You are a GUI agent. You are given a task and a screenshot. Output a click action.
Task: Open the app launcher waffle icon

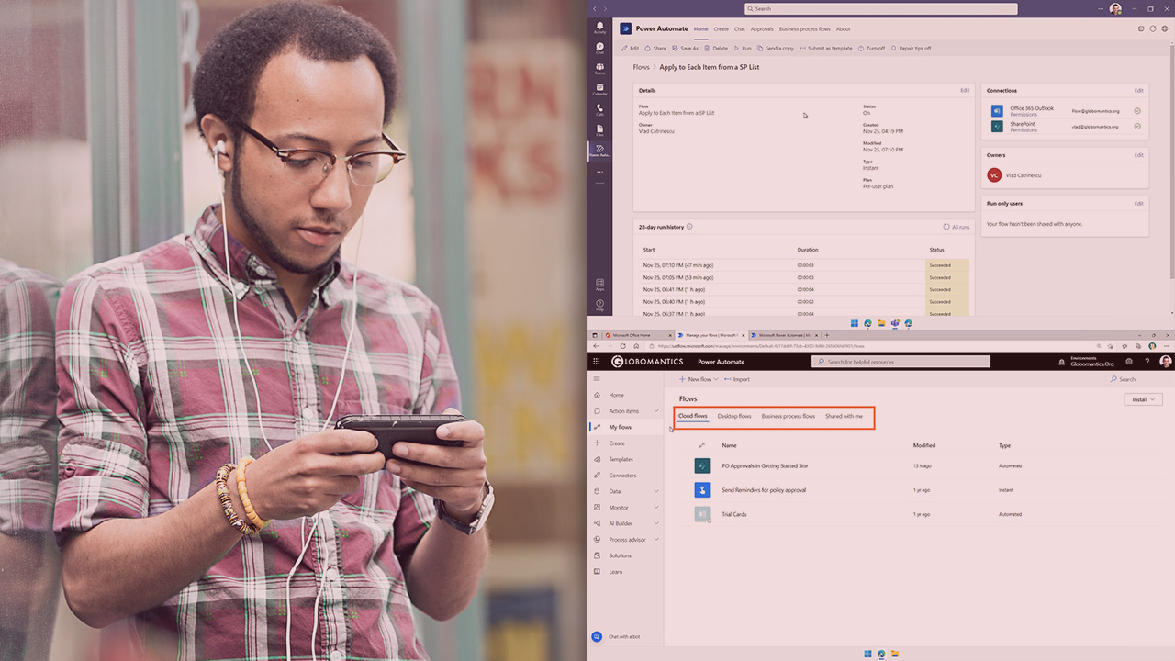tap(596, 362)
